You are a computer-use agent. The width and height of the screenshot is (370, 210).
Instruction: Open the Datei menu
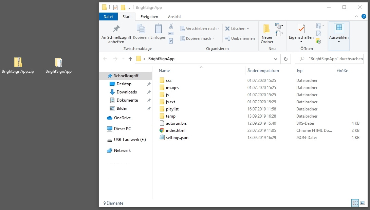[x=108, y=17]
